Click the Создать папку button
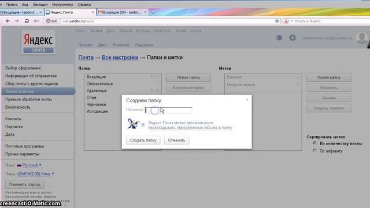Viewport: 370px width, 208px height. 143,140
